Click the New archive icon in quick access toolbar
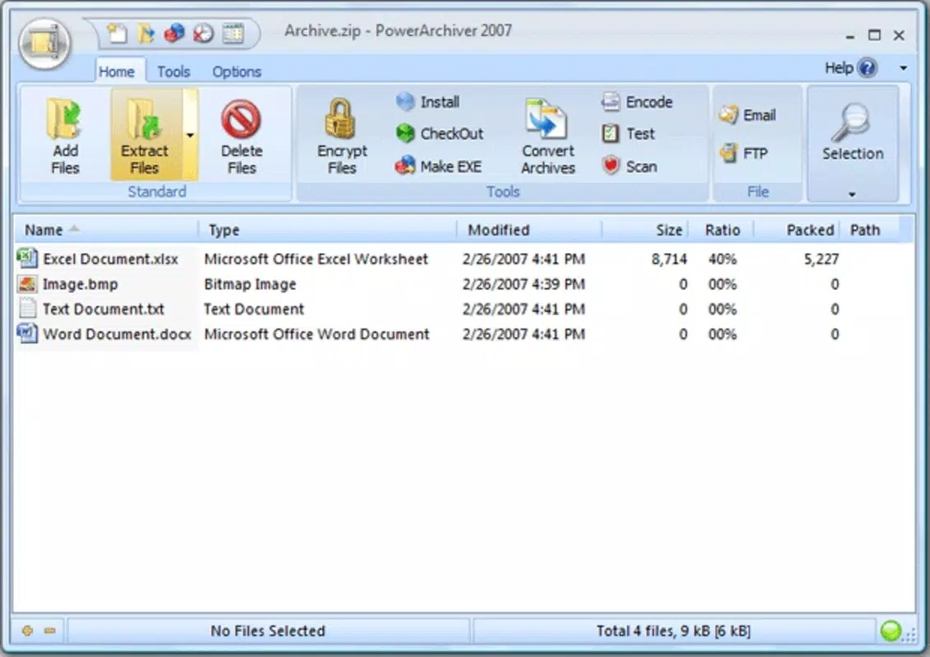This screenshot has height=657, width=930. click(x=117, y=33)
